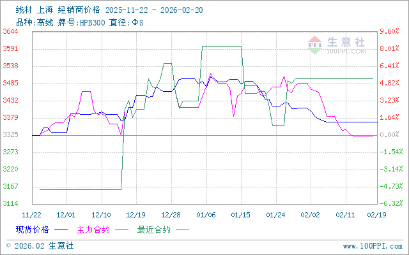The width and height of the screenshot is (409, 255).
Task: Click the blue 现货价格 legend line
Action: (61, 228)
